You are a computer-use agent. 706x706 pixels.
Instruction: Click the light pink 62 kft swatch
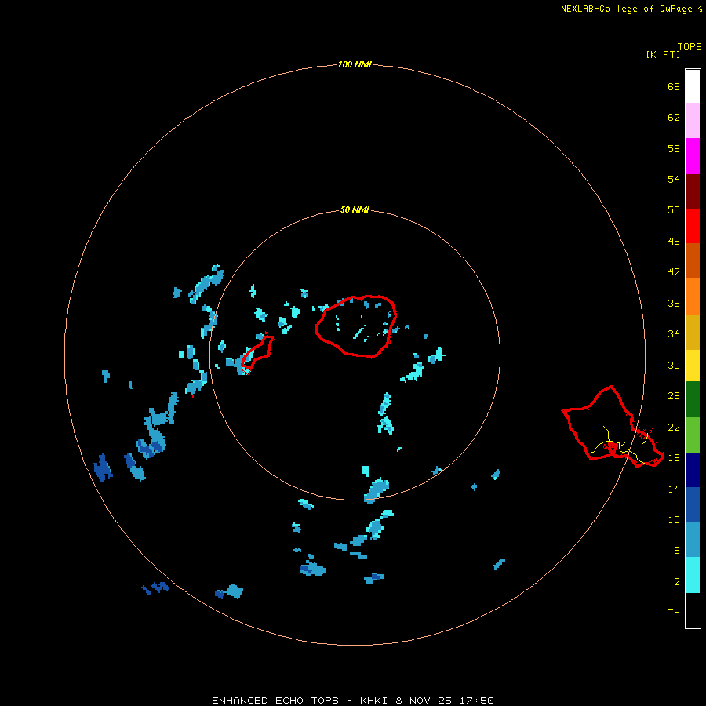(693, 121)
